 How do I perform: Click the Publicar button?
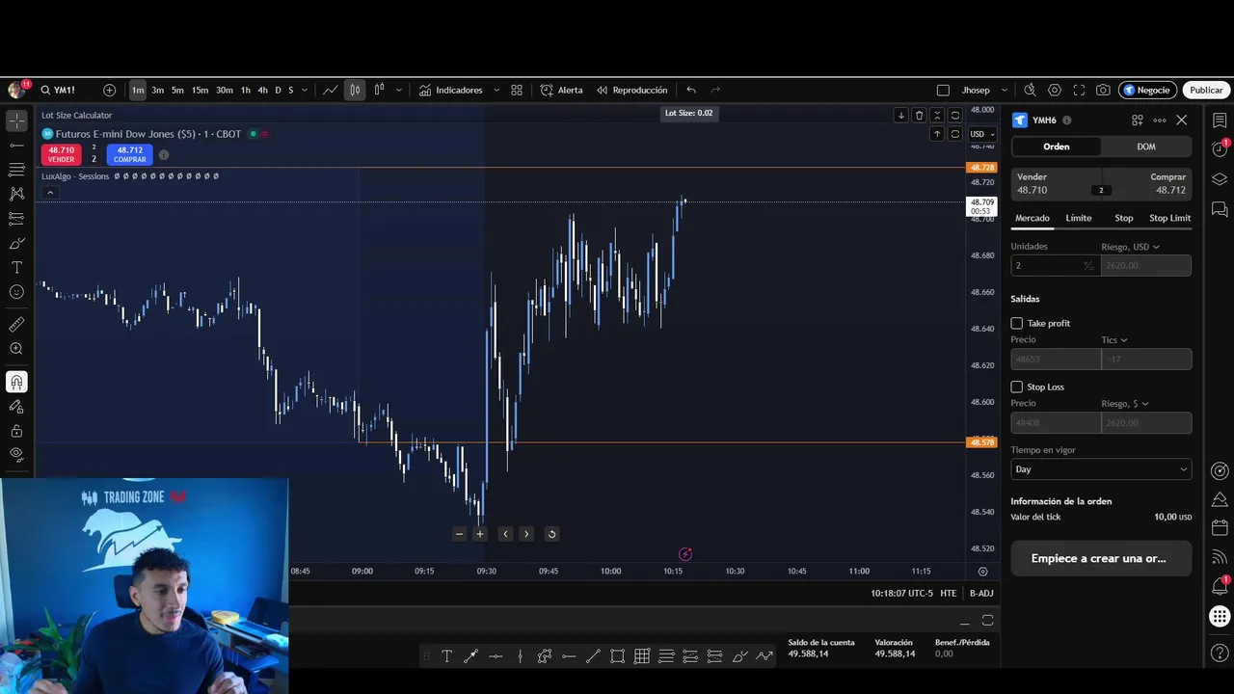[x=1206, y=90]
